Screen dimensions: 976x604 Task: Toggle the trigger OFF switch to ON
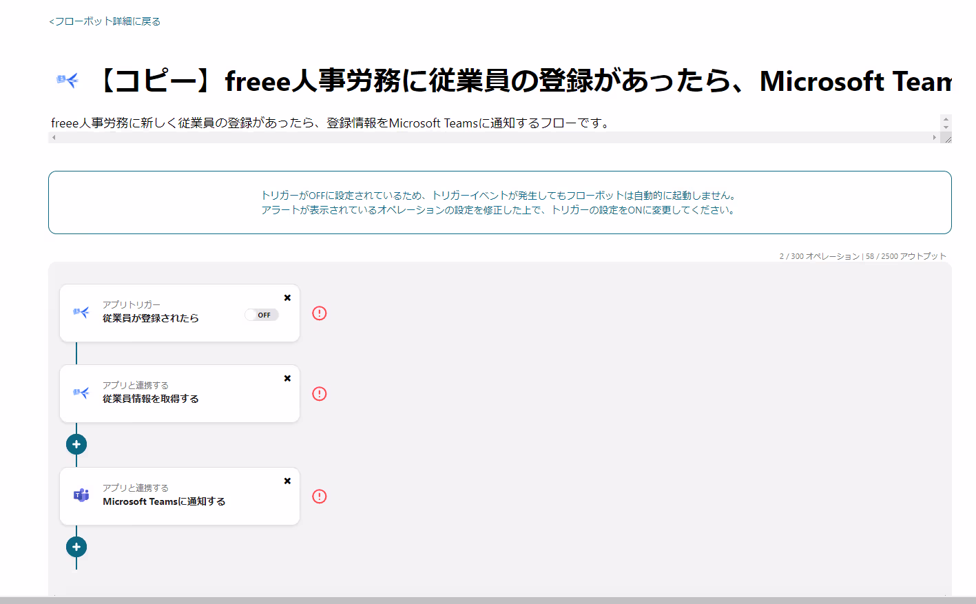pos(262,315)
